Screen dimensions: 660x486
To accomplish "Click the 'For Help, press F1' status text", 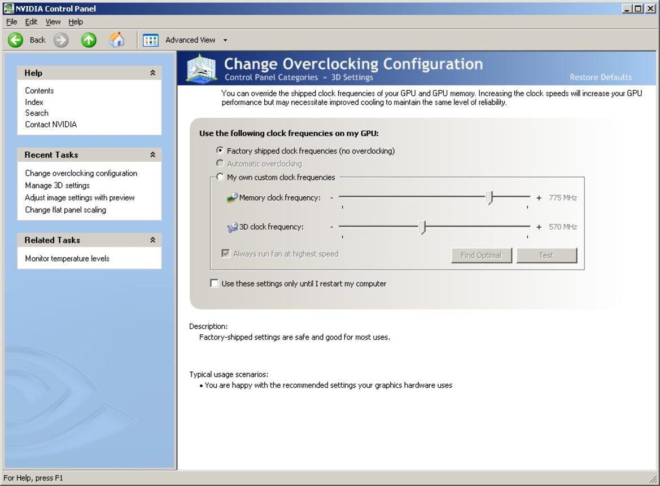I will coord(33,478).
